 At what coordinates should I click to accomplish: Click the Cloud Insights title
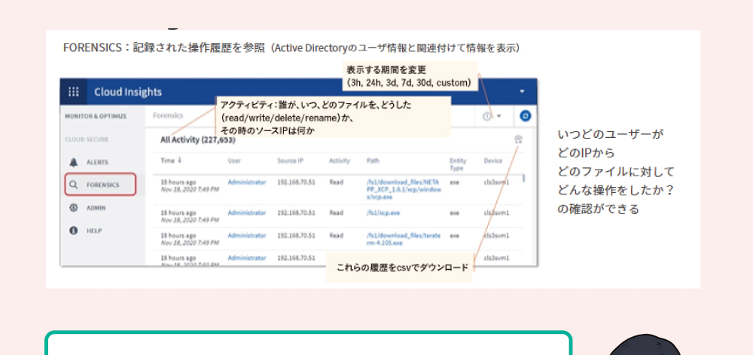pos(128,92)
